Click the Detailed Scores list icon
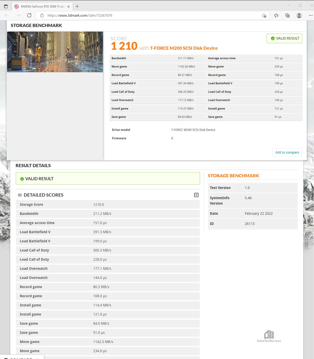 [x=20, y=195]
